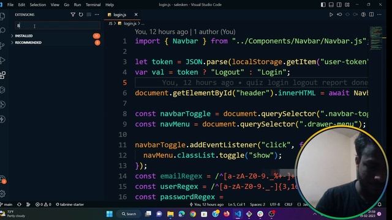Open the Accounts menu icon
Screen dimensions: 392x220
pos(2,179)
